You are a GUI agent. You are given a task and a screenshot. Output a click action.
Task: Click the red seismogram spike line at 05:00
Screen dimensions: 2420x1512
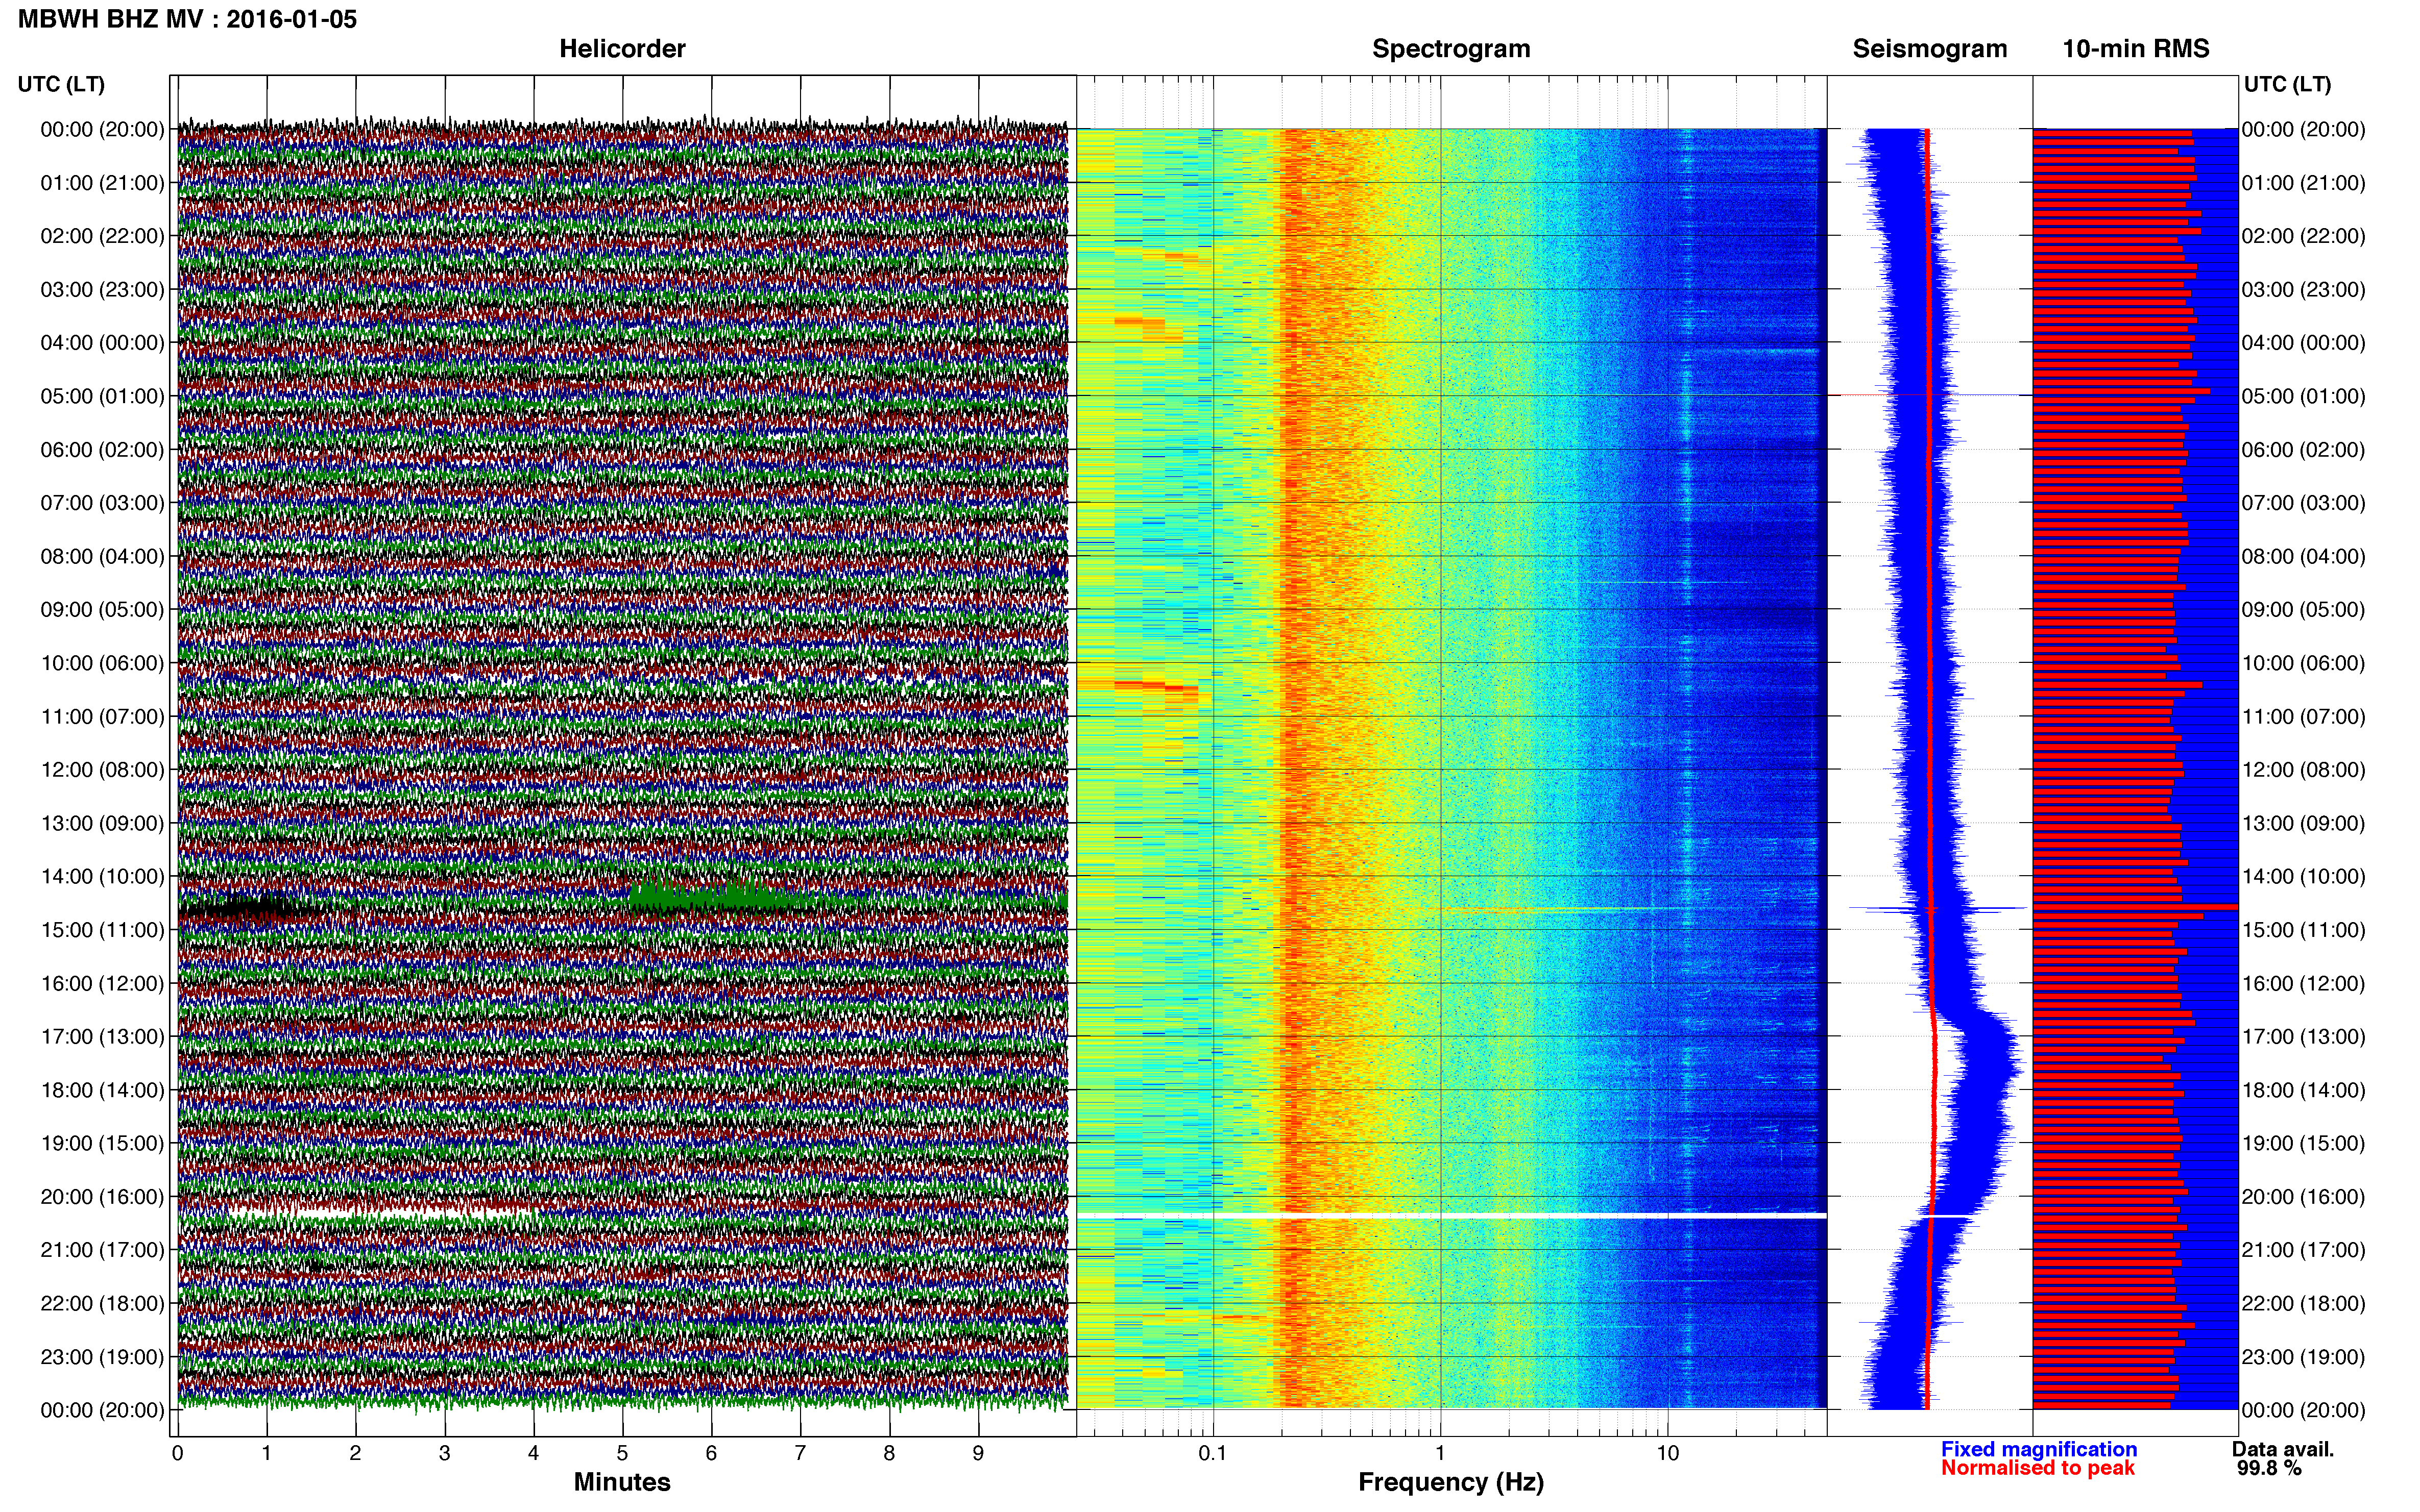(x=1886, y=395)
